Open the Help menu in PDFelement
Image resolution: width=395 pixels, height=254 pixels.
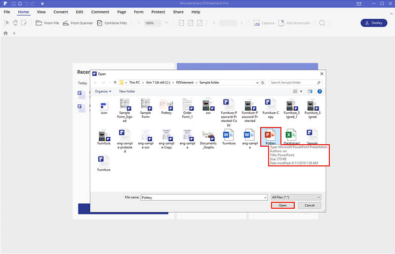[196, 12]
